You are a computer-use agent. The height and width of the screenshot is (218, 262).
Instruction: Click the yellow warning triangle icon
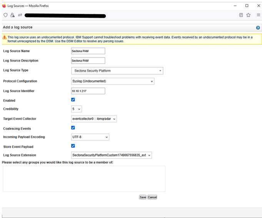[5, 37]
